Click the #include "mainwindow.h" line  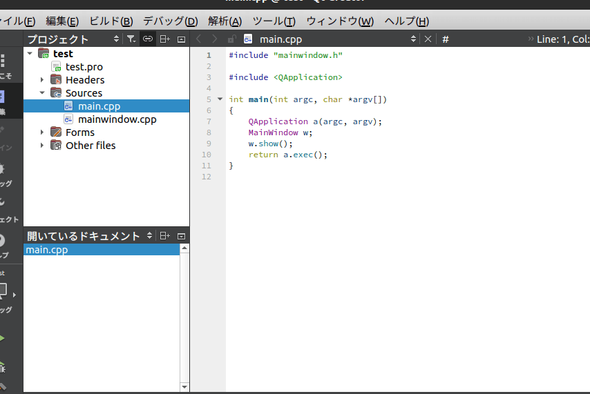[x=286, y=55]
